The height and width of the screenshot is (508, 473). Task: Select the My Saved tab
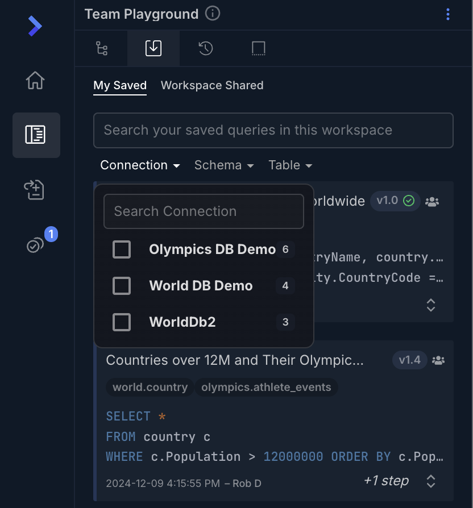120,85
